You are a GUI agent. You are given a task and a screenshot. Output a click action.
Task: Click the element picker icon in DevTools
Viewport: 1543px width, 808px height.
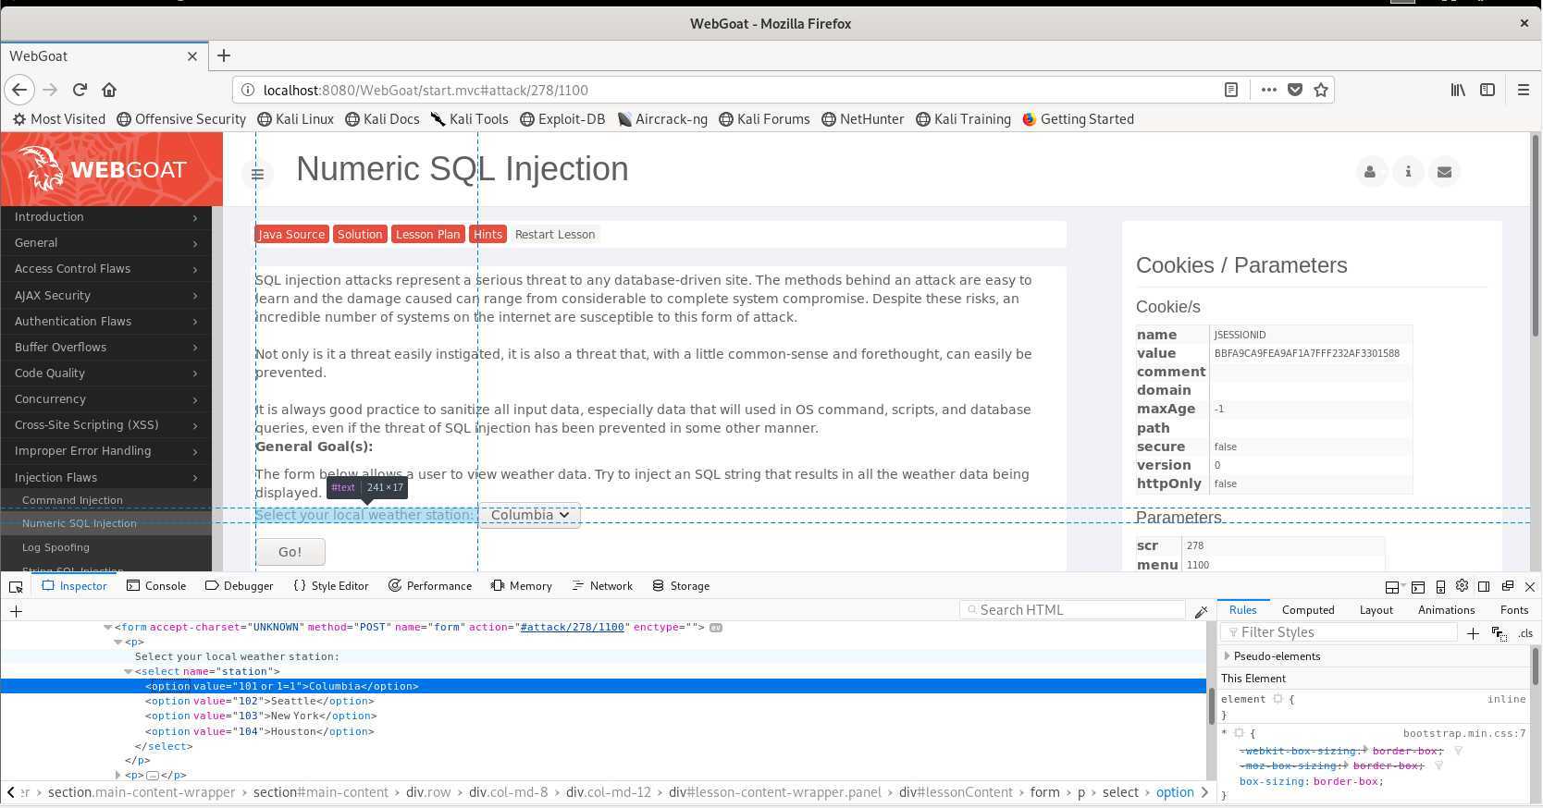[x=16, y=586]
